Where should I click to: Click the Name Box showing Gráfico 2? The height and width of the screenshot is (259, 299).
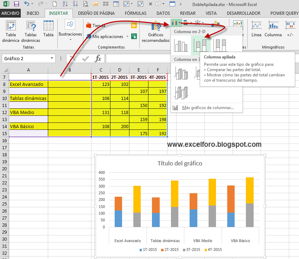point(26,58)
